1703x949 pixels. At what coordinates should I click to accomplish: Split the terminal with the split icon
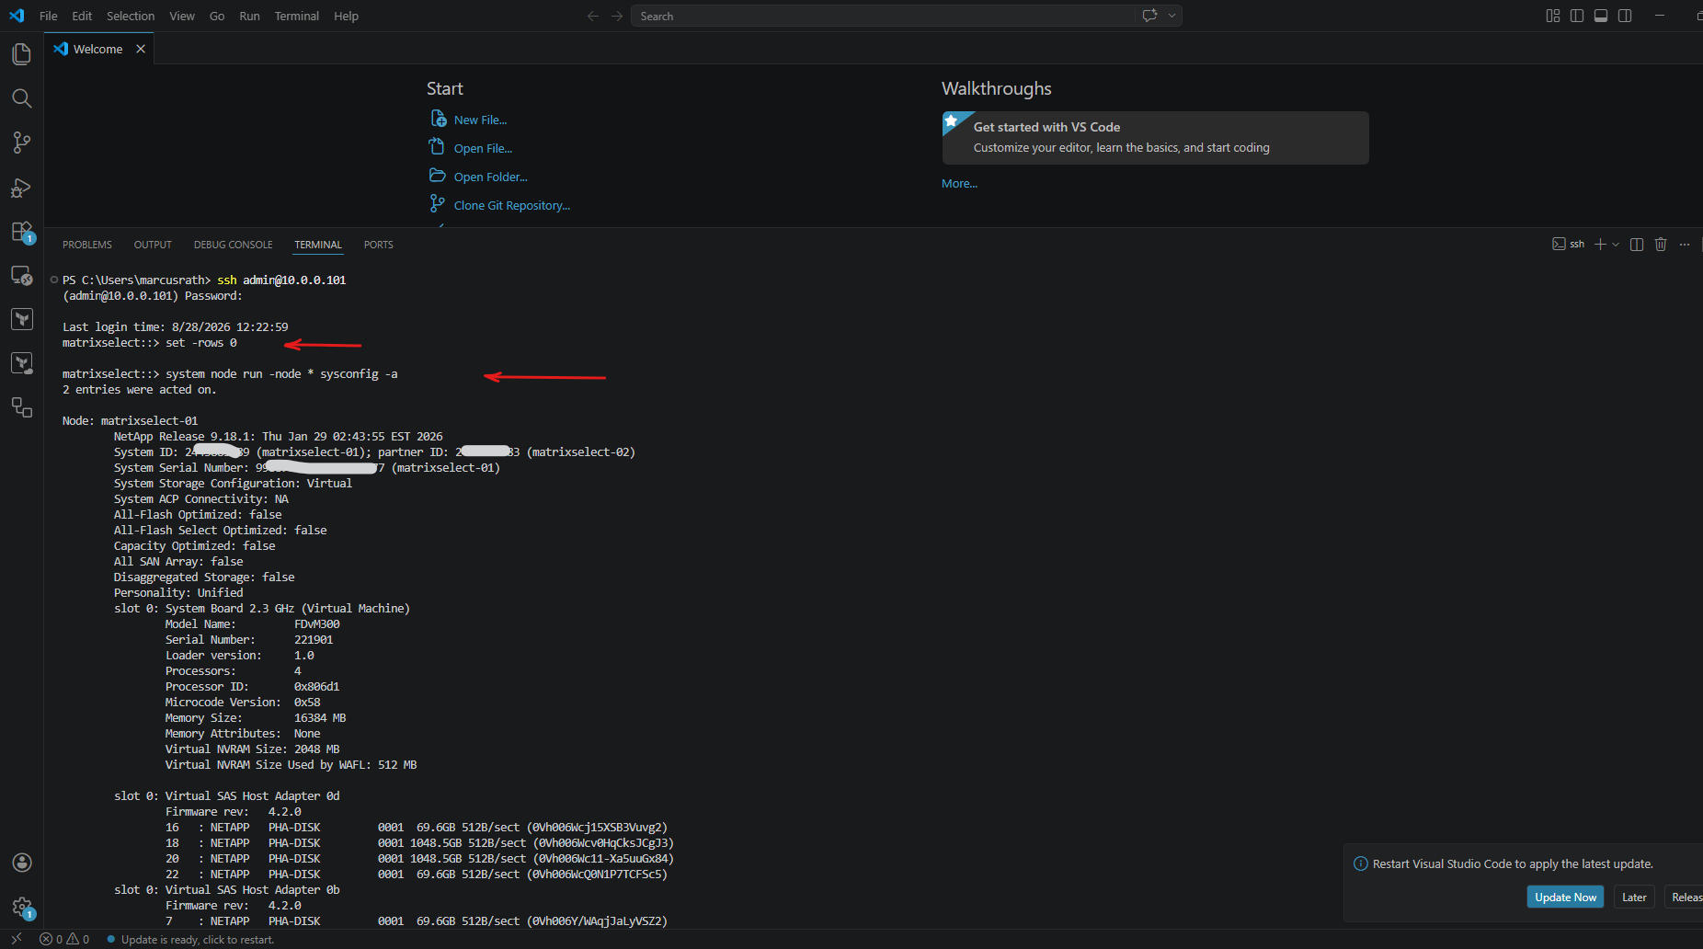tap(1637, 244)
